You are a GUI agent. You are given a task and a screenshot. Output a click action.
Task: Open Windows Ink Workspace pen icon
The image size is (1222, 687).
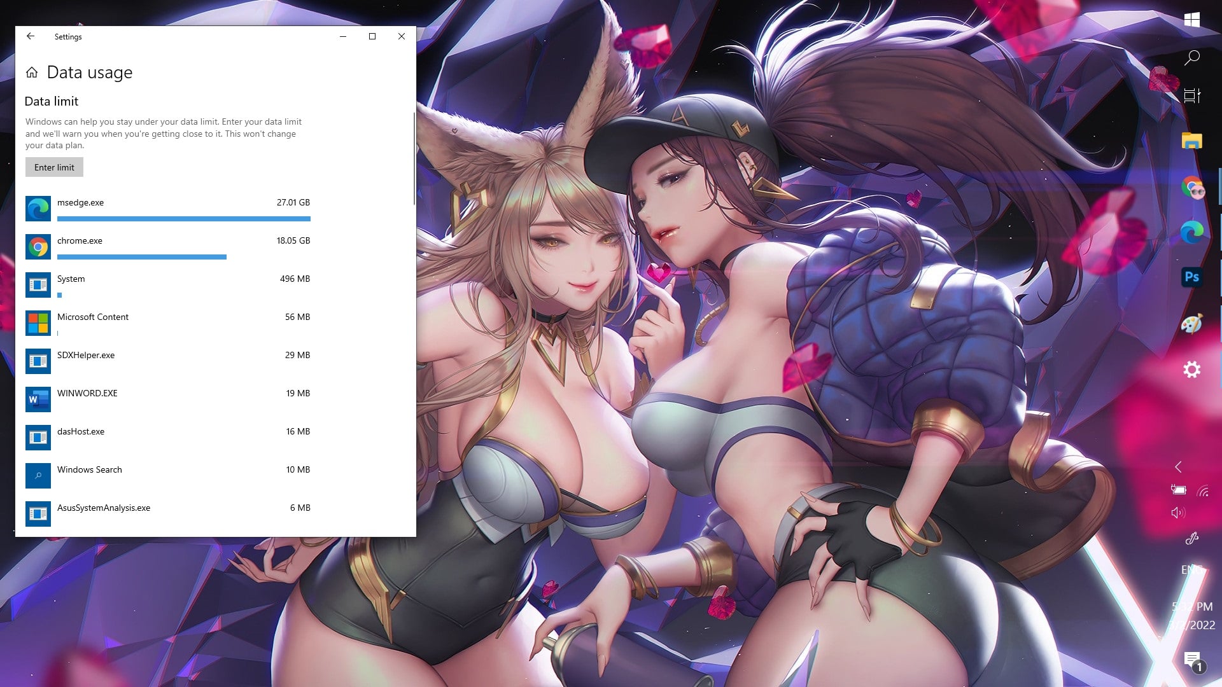(x=1192, y=539)
